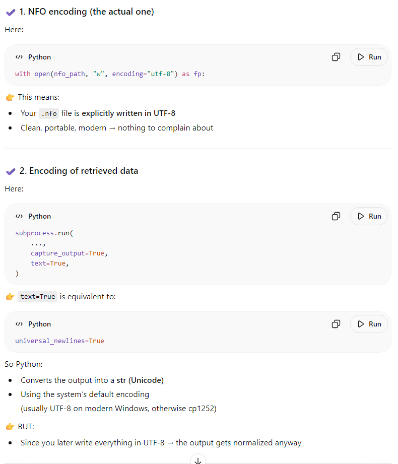Run the subprocess.run code block
The width and height of the screenshot is (398, 464).
pos(369,216)
